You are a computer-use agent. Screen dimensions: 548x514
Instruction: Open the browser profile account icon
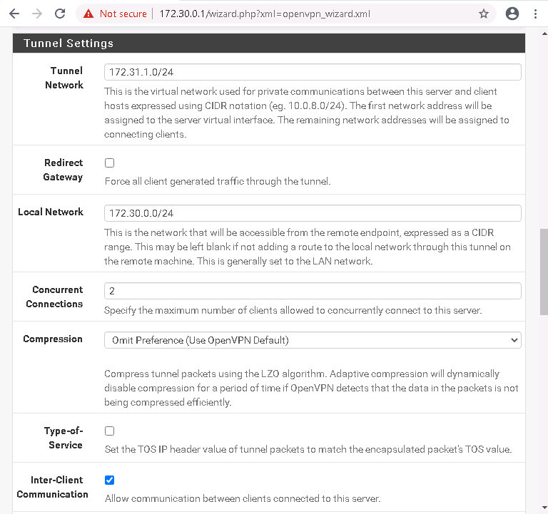[x=512, y=14]
